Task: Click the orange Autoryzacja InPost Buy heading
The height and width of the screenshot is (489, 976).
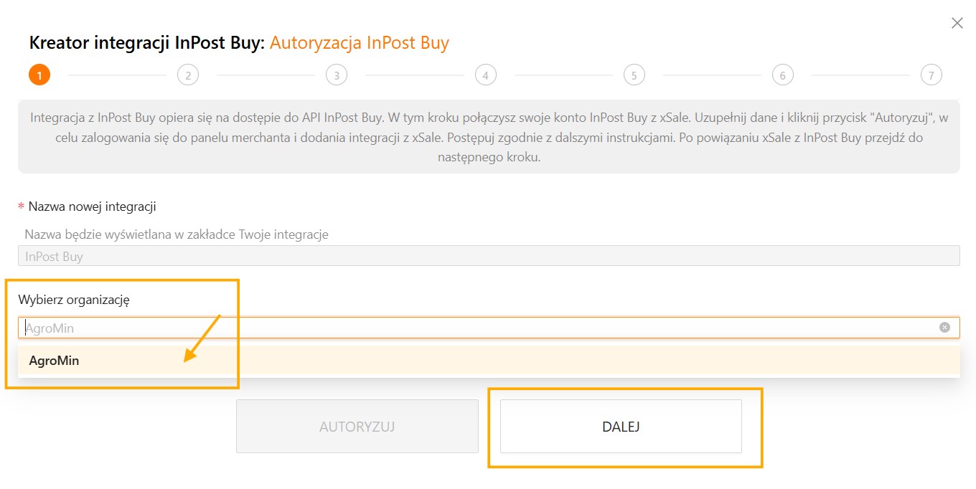Action: (359, 43)
